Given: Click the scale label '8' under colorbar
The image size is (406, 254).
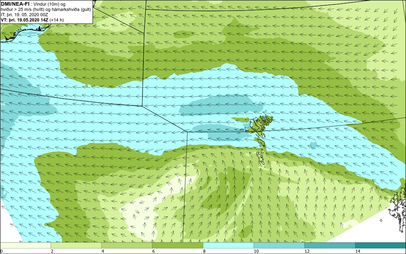Looking at the screenshot, I should tap(204, 251).
